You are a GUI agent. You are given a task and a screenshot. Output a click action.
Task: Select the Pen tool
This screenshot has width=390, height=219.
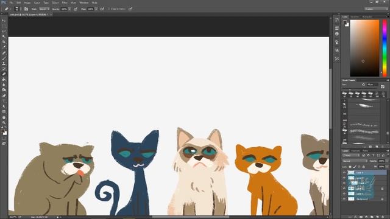4,96
